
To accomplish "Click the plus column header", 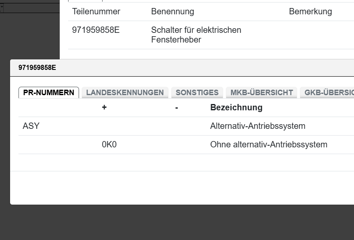I will (104, 108).
